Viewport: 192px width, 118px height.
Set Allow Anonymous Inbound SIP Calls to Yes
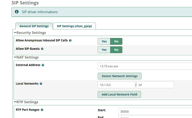point(104,41)
